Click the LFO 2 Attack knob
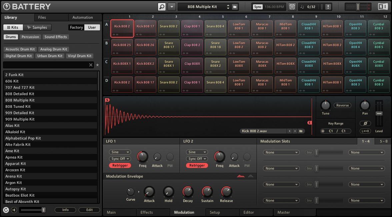This screenshot has height=217, width=392. pyautogui.click(x=234, y=157)
